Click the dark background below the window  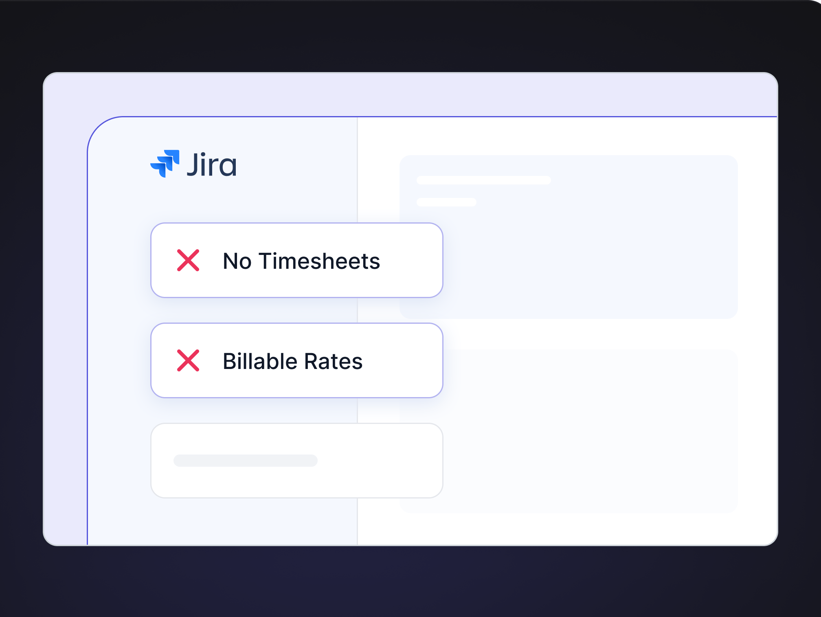pyautogui.click(x=407, y=582)
